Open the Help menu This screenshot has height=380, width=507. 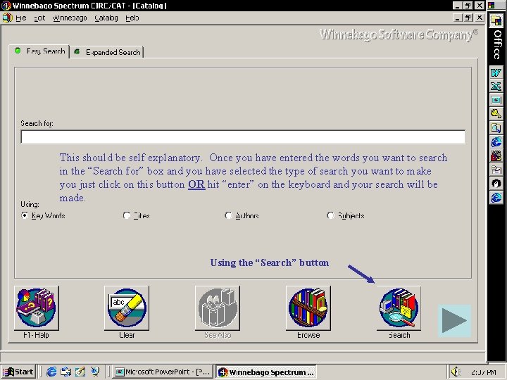pyautogui.click(x=132, y=18)
